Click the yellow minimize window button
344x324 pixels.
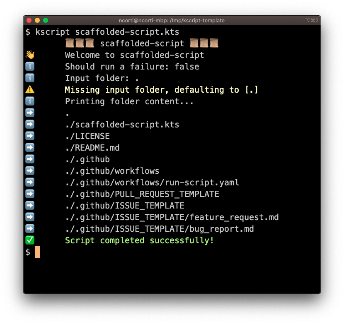click(x=37, y=20)
